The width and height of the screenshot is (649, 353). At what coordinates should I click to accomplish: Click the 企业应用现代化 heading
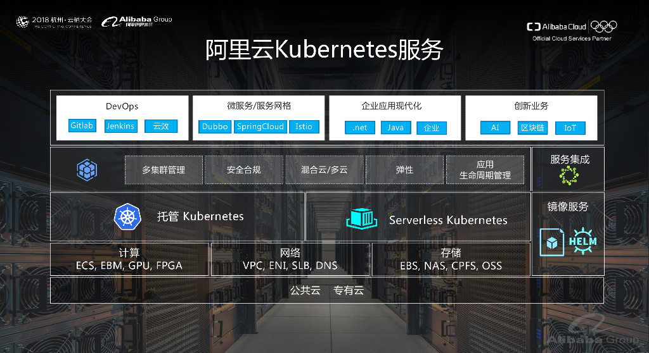coord(391,106)
